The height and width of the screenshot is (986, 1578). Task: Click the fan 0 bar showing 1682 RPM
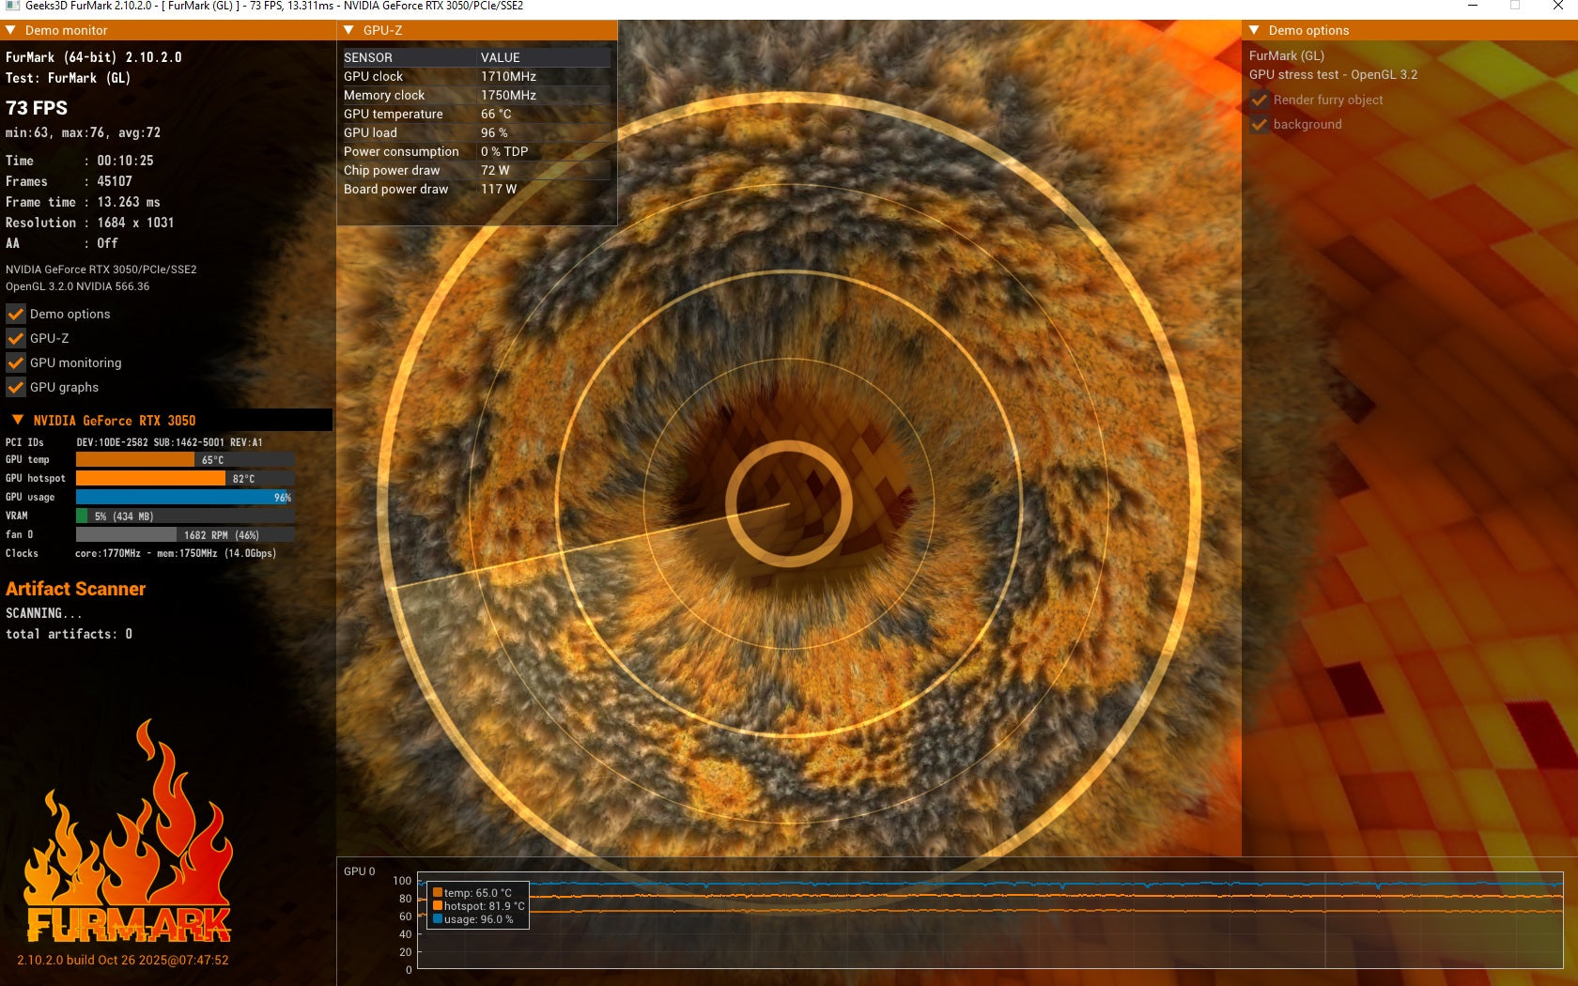(185, 535)
